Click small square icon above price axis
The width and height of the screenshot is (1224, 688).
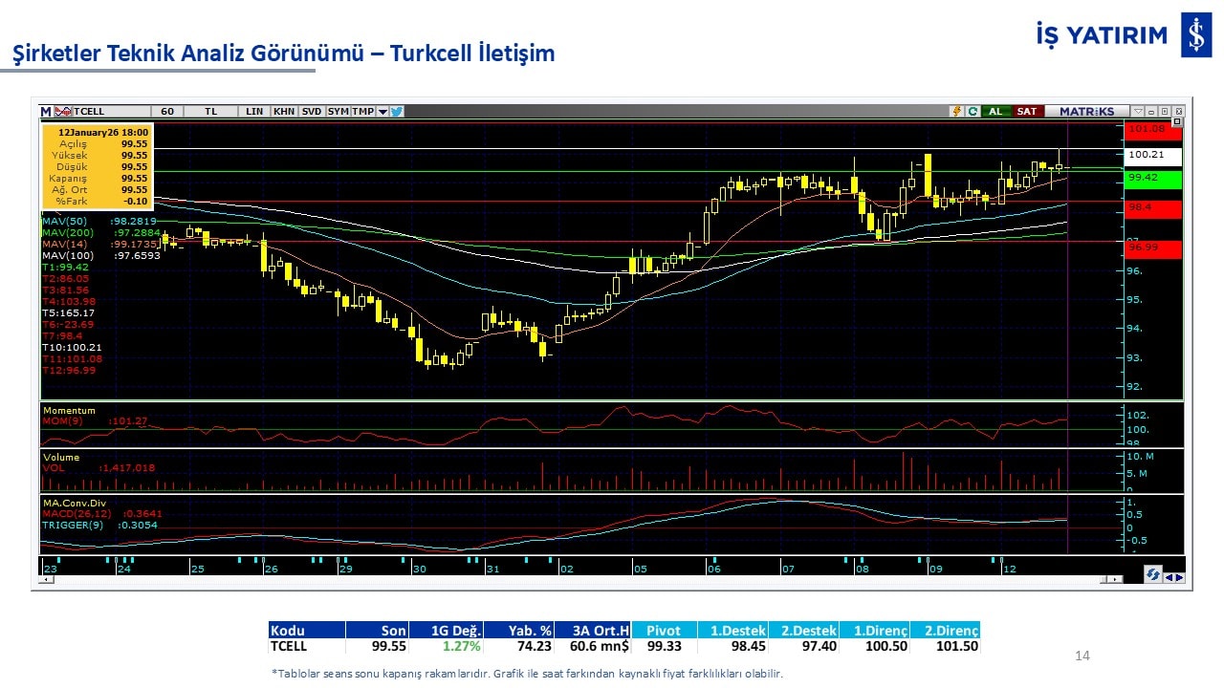(x=1176, y=121)
